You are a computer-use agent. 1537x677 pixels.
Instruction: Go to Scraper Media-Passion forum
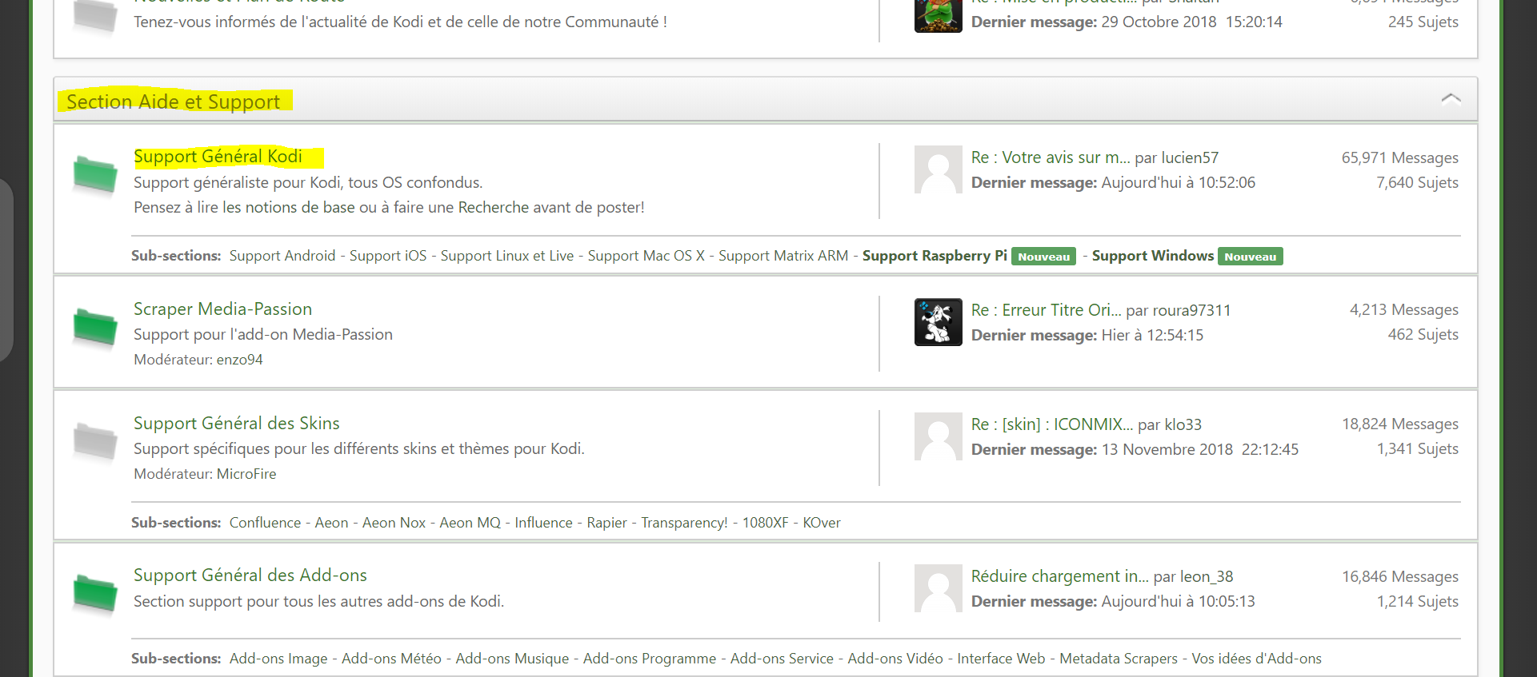click(222, 309)
